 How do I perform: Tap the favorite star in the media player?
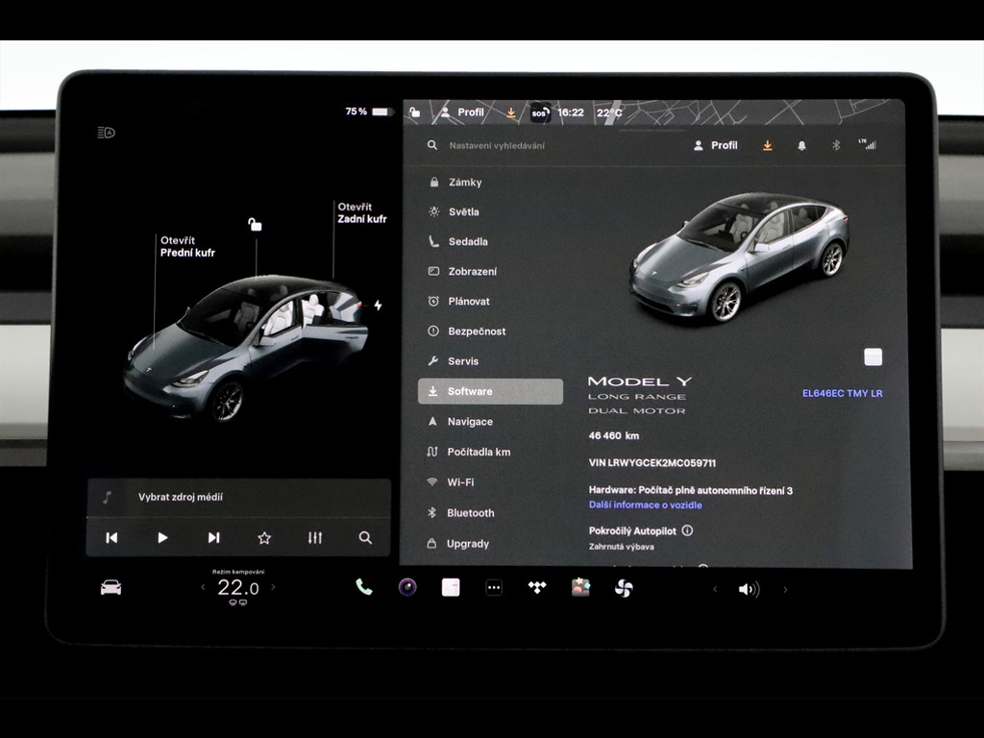(x=264, y=538)
